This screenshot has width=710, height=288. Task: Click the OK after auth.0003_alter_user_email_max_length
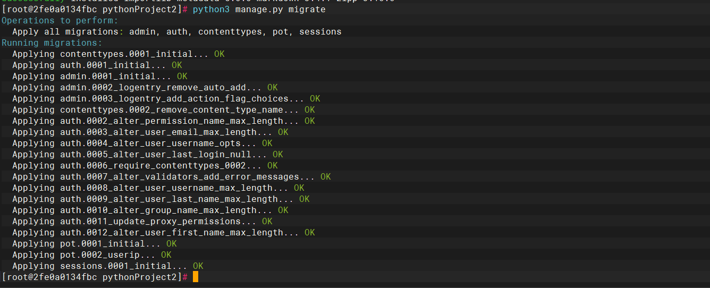[283, 132]
